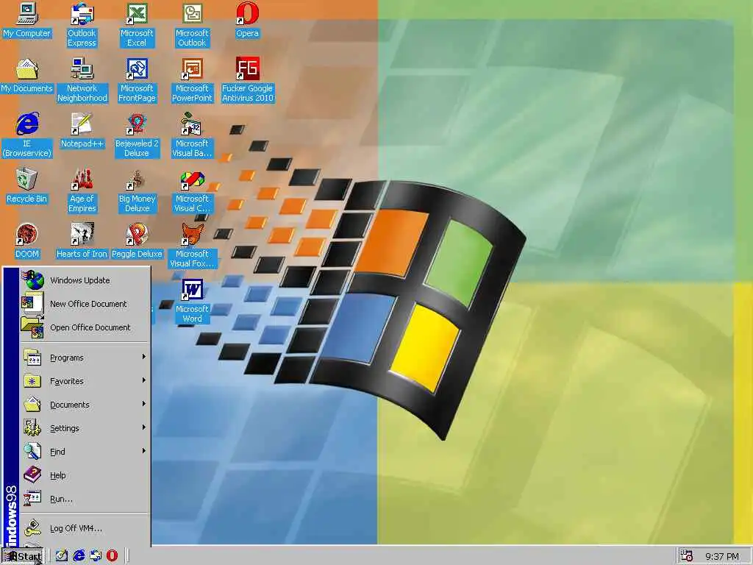The width and height of the screenshot is (753, 565).
Task: Select Log Off VM4... menu entry
Action: pyautogui.click(x=85, y=528)
